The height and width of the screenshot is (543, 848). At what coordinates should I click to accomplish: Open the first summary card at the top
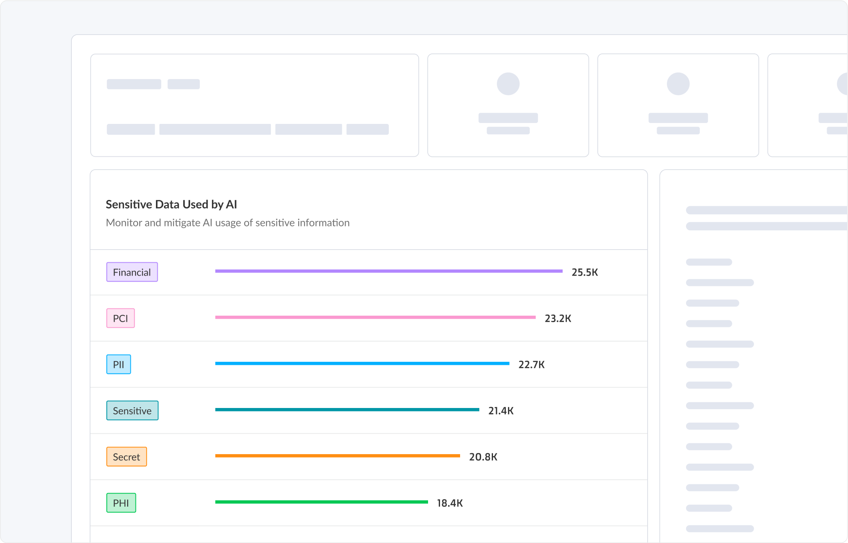tap(254, 105)
